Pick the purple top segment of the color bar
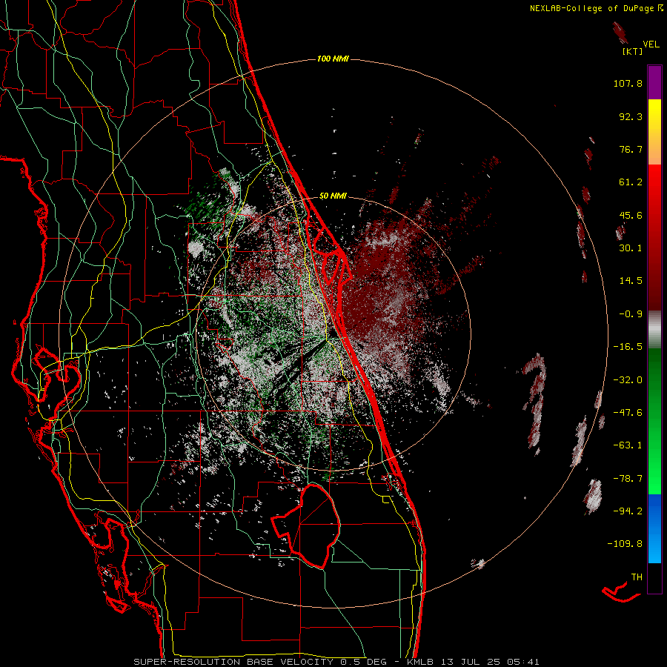This screenshot has width=667, height=667. pos(654,82)
